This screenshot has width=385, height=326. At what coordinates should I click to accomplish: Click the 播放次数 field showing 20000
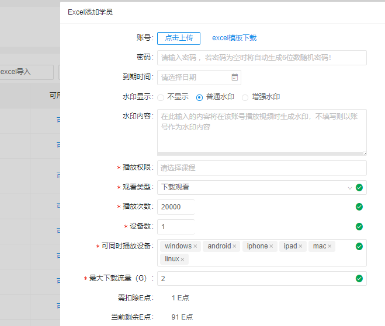pyautogui.click(x=175, y=207)
